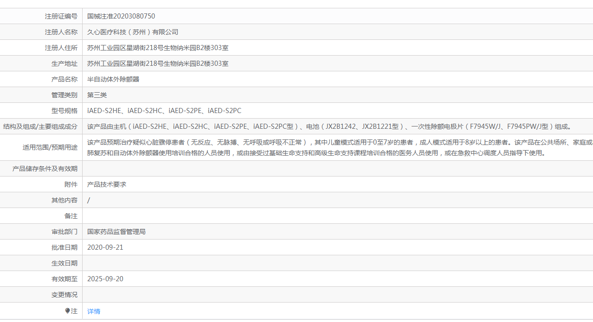
Task: Open the 详情 link in the 注 row
Action: point(94,311)
